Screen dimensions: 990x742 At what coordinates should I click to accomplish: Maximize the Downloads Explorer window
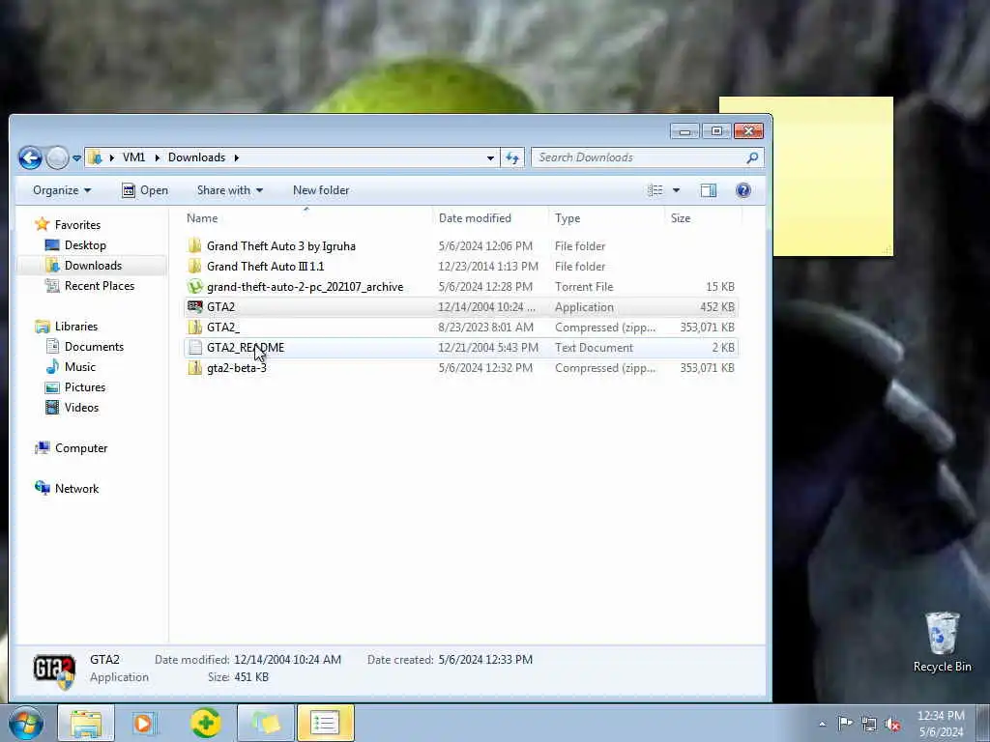[716, 131]
